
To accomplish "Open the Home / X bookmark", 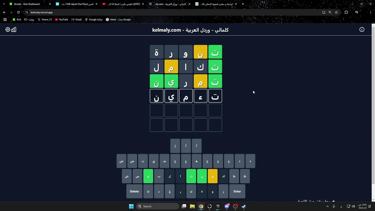I will (45, 20).
